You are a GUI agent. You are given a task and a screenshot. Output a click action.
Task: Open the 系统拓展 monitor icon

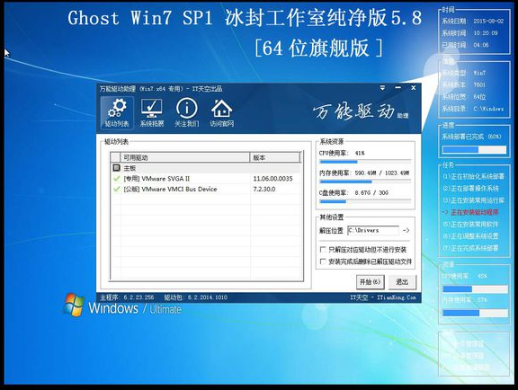pyautogui.click(x=152, y=112)
